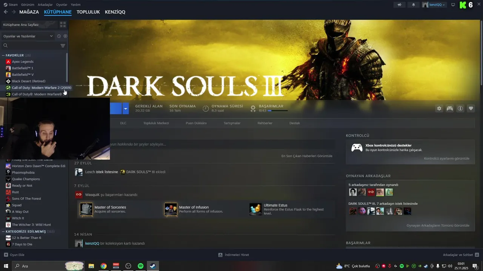Click the library search magnifier icon
This screenshot has width=483, height=271.
[x=5, y=46]
